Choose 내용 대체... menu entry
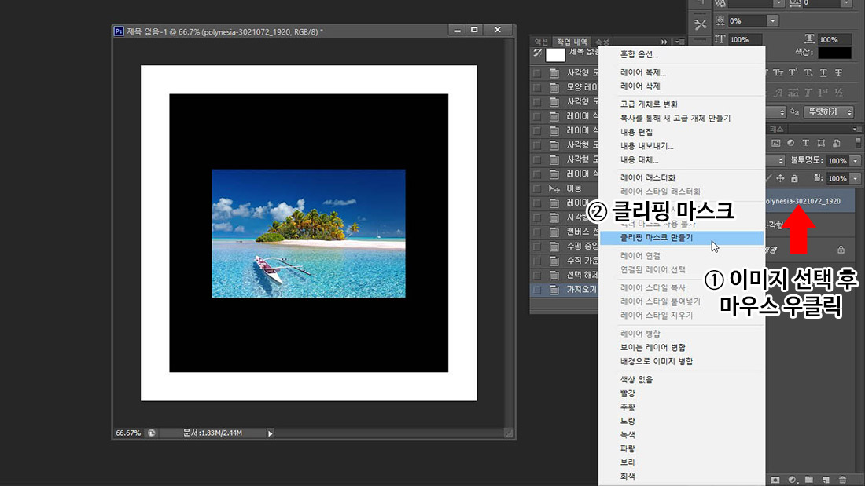The height and width of the screenshot is (486, 865). point(681,160)
